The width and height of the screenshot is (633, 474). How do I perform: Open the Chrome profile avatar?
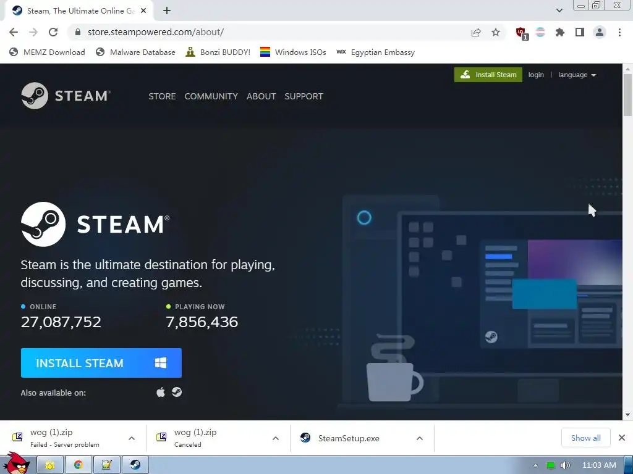600,32
